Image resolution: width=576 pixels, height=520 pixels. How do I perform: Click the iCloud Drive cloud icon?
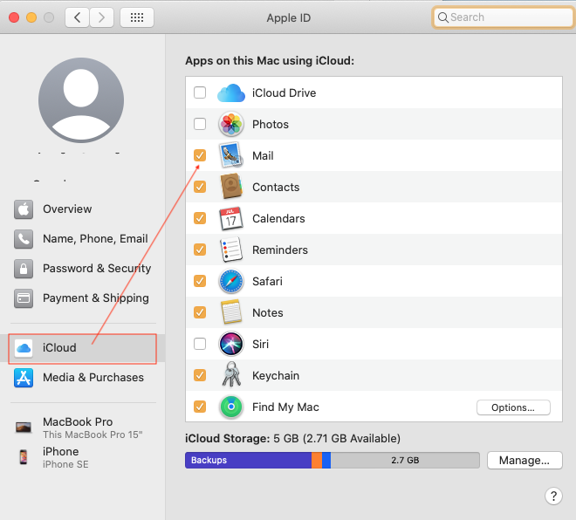click(x=231, y=92)
